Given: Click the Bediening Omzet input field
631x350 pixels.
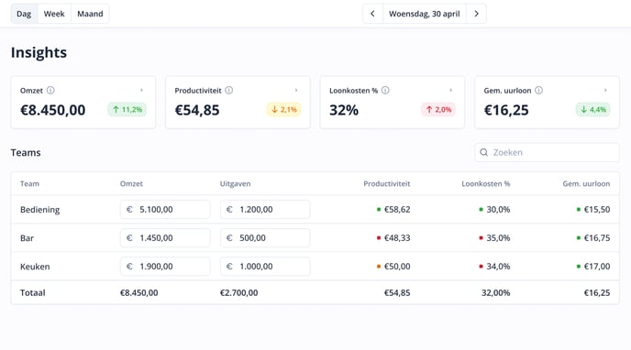Looking at the screenshot, I should click(165, 209).
